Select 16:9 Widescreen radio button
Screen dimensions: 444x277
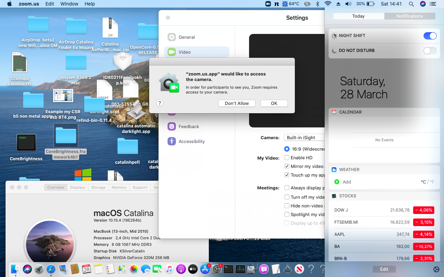click(287, 149)
